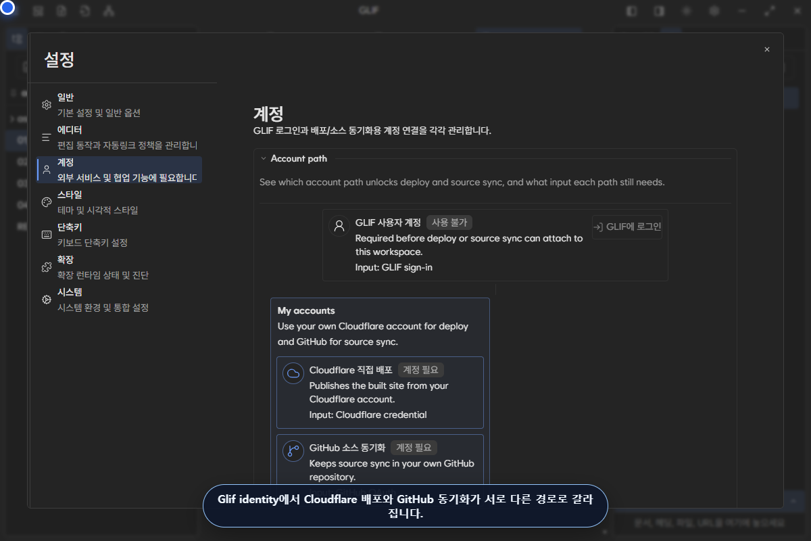811x541 pixels.
Task: Click the 계정 필요 badge beside Cloudflare 직접 배포
Action: pyautogui.click(x=421, y=370)
